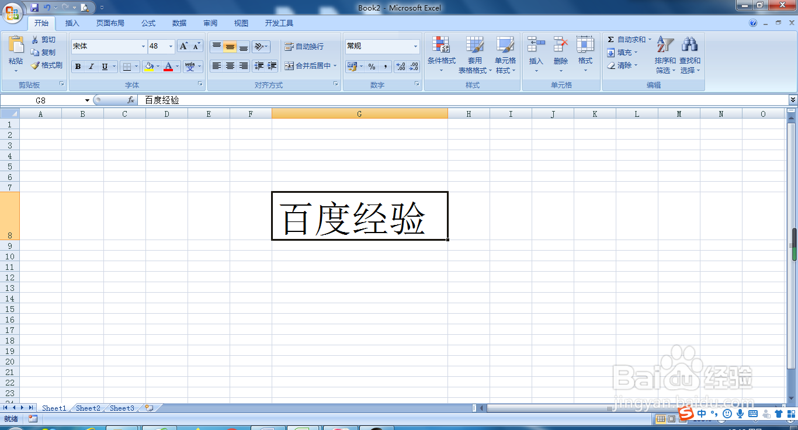Select cell G8 containing 百度经验
The image size is (798, 430).
(360, 216)
